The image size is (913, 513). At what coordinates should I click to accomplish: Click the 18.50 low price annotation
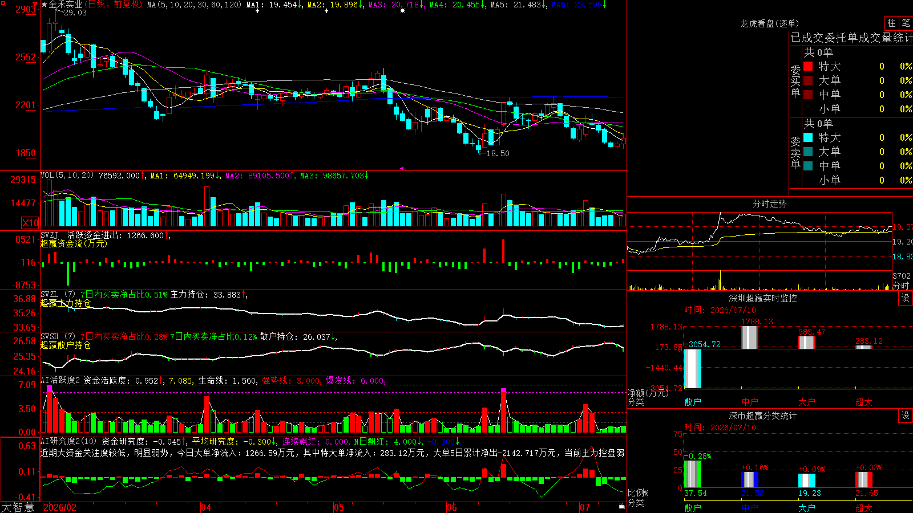tap(498, 153)
